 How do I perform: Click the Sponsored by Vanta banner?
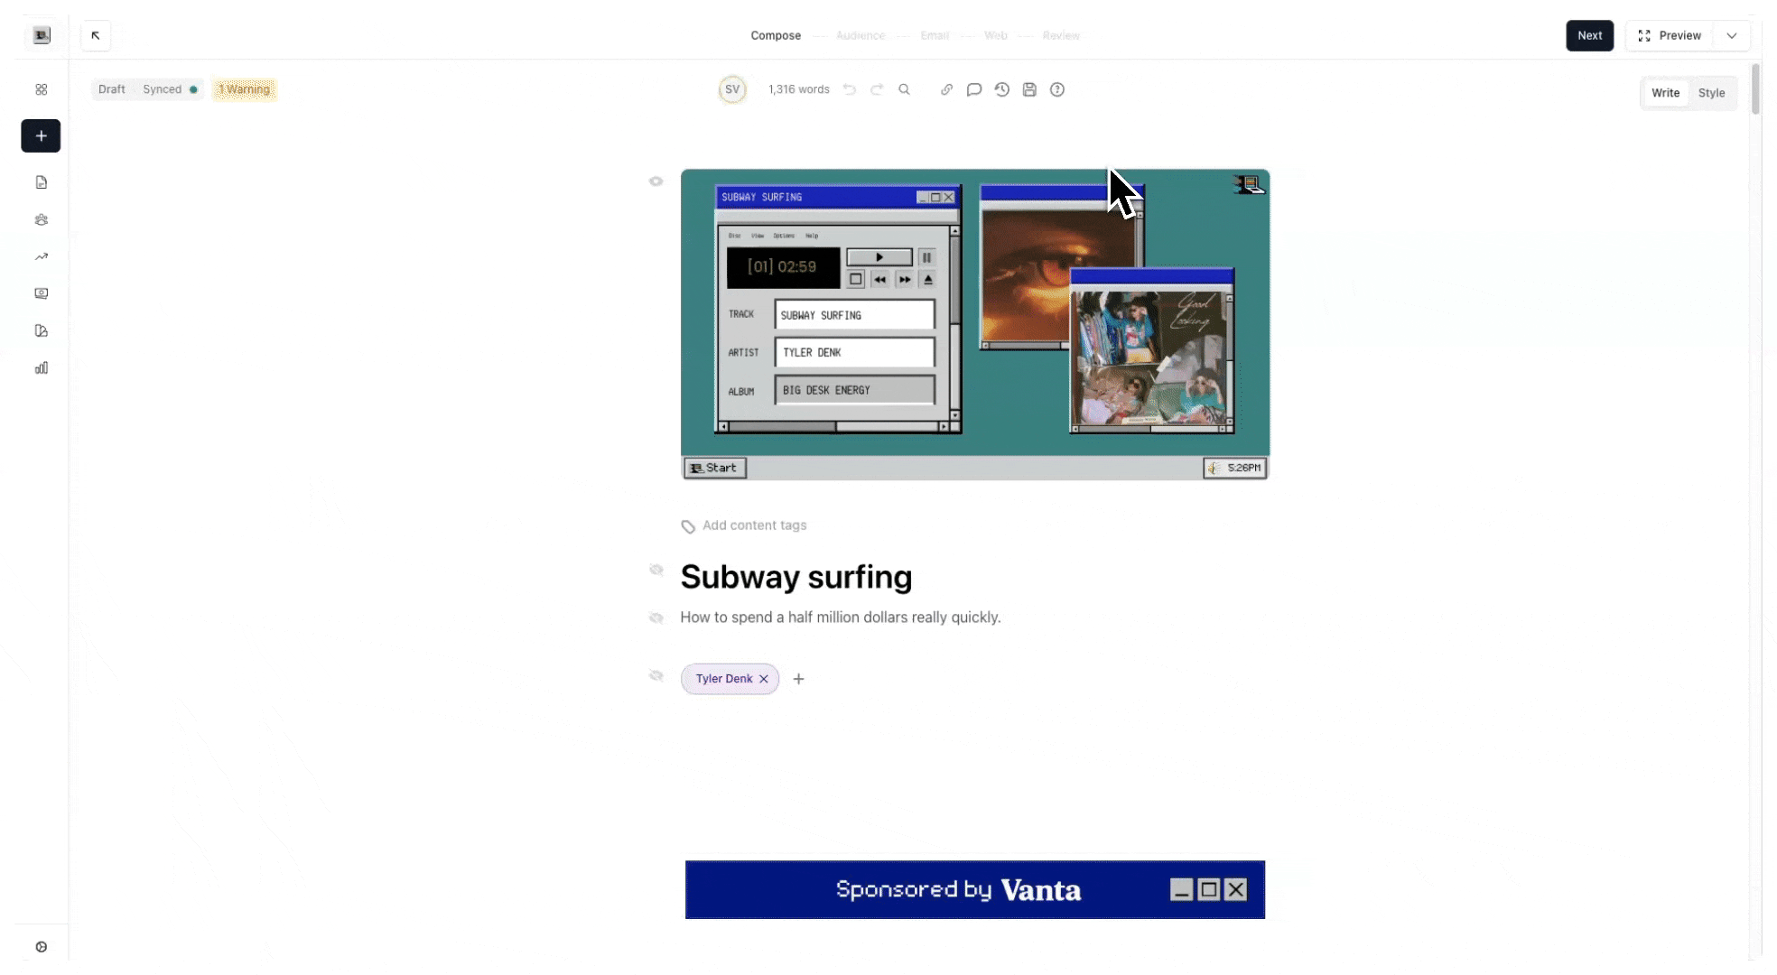(x=974, y=890)
